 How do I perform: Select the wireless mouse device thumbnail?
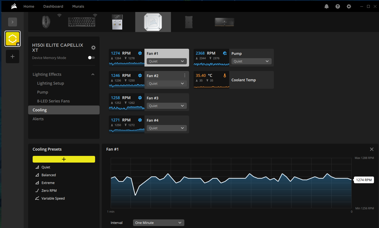click(46, 22)
